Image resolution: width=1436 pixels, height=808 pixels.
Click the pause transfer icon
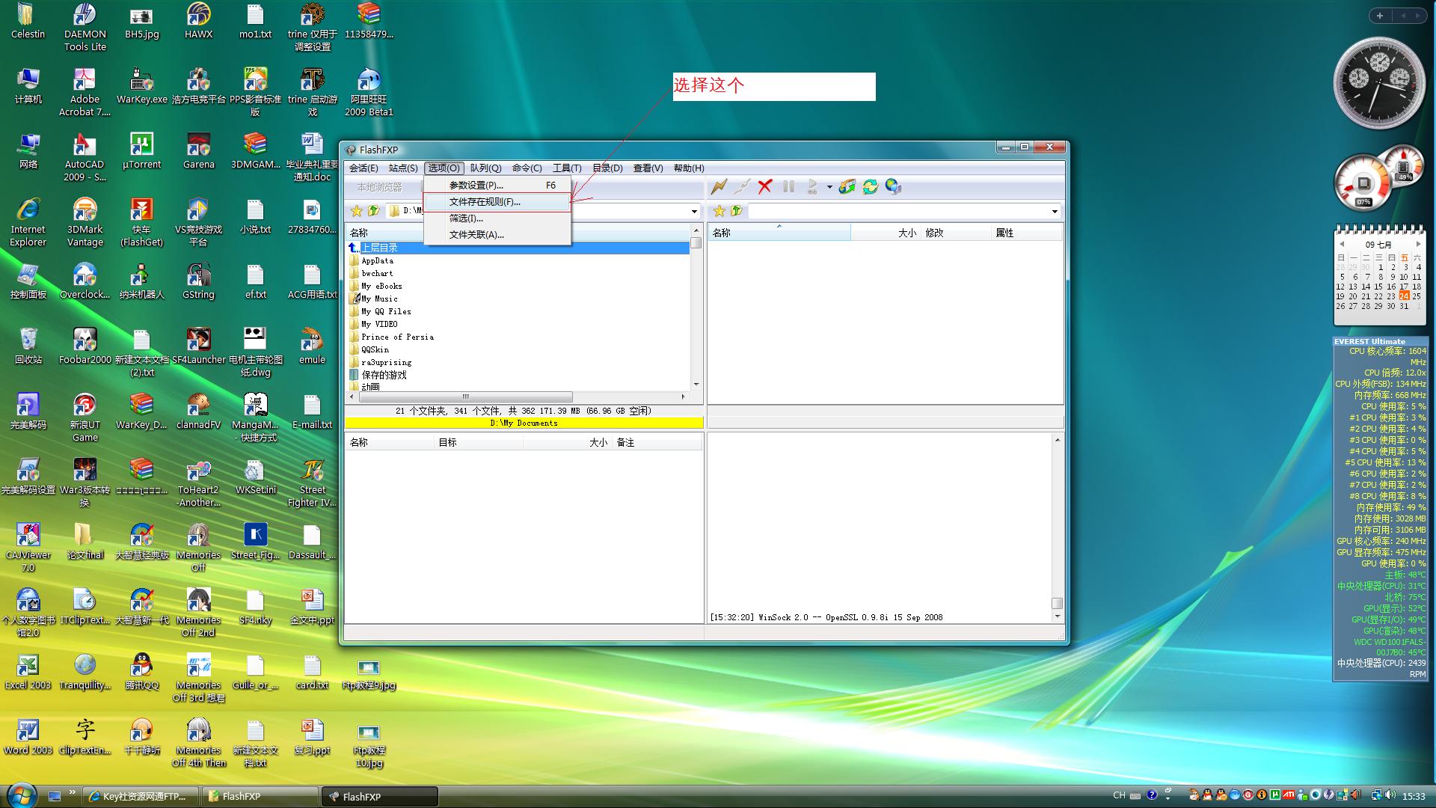click(788, 186)
